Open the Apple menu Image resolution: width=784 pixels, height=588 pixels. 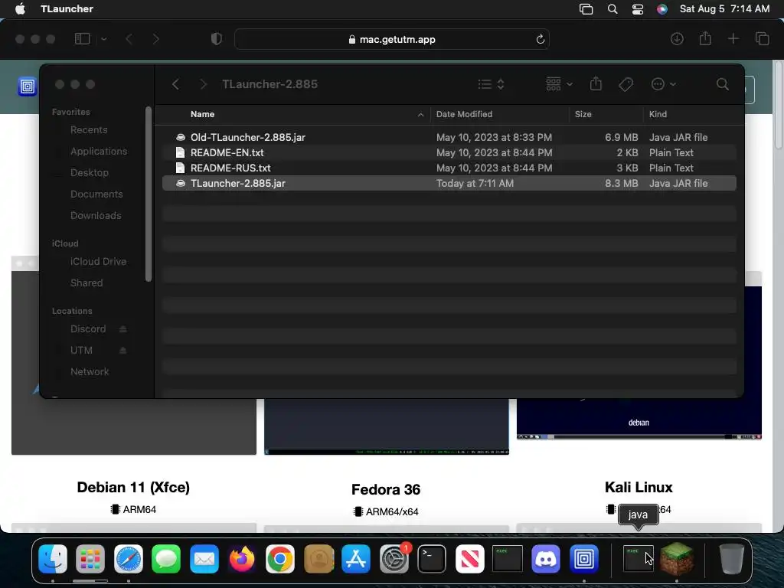pos(20,8)
